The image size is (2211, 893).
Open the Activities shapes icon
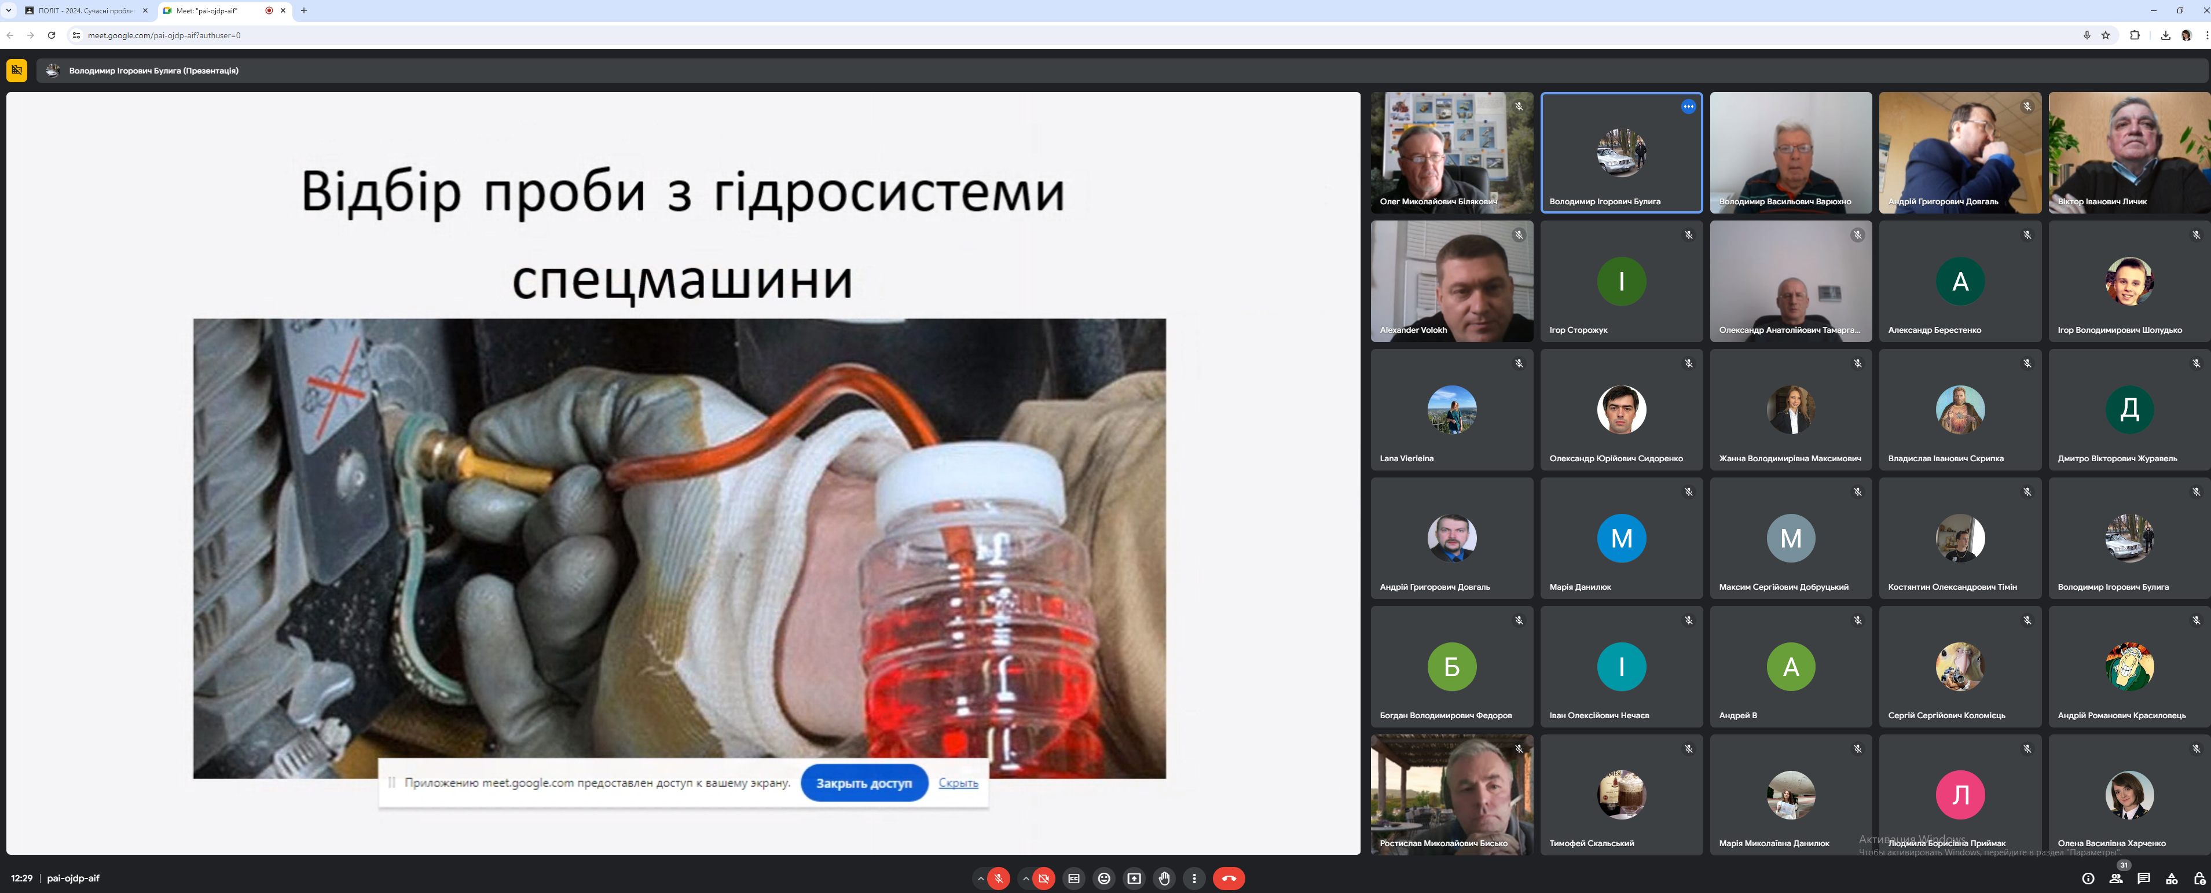pos(2172,879)
